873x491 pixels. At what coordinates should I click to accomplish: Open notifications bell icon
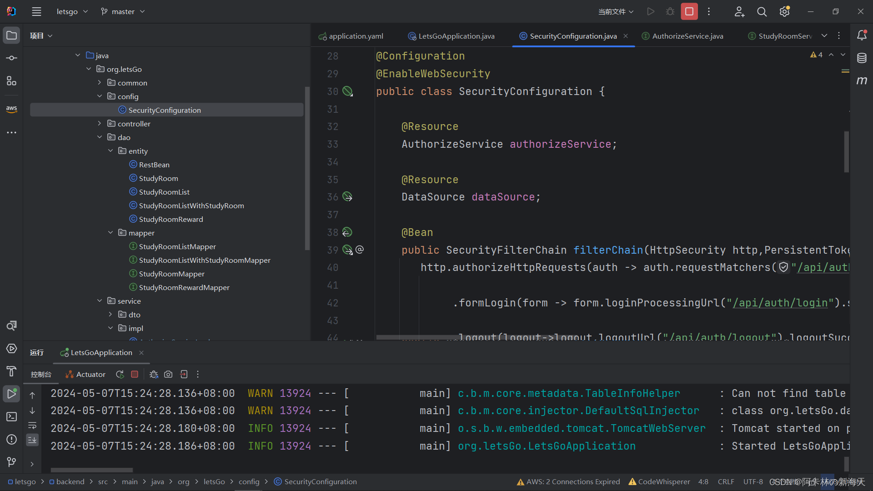pyautogui.click(x=862, y=35)
